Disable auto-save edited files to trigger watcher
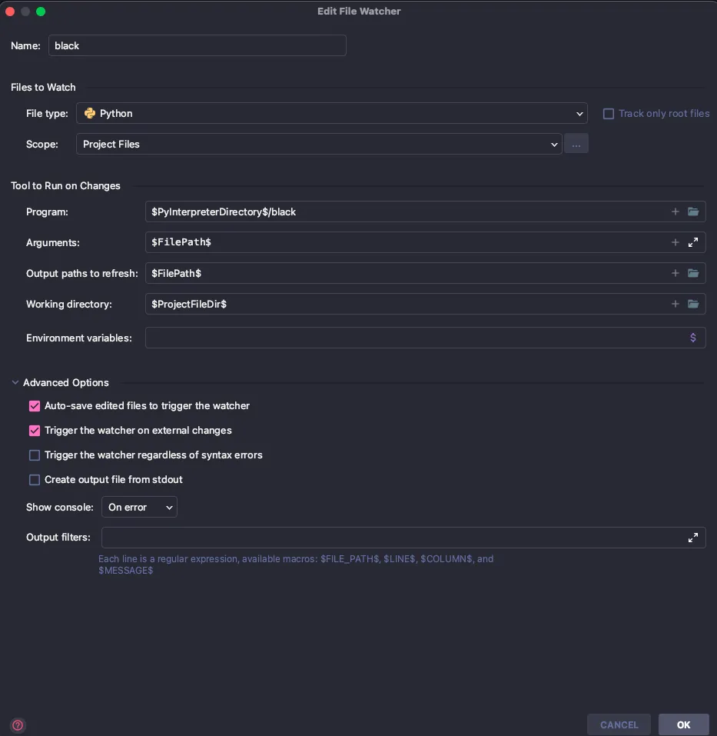 coord(35,406)
